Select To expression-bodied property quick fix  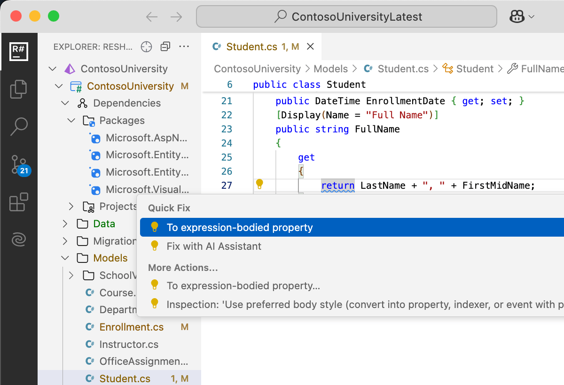click(240, 228)
